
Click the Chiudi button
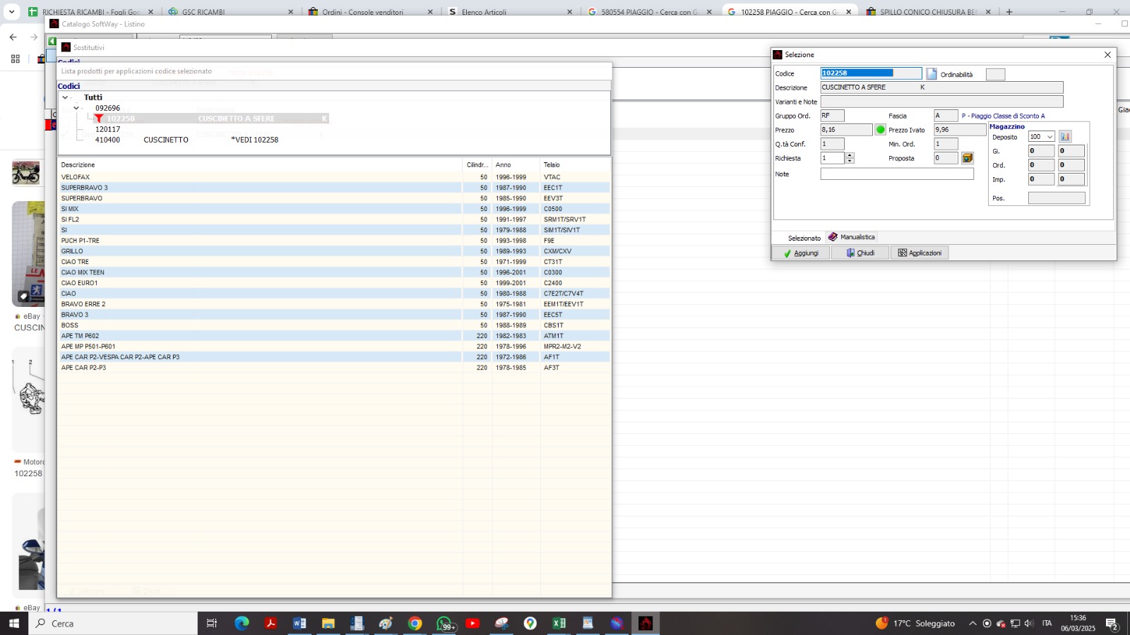tap(860, 253)
